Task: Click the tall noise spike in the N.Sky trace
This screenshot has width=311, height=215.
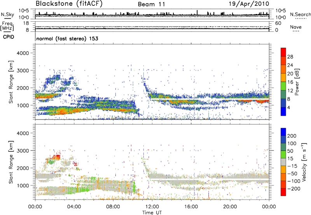Action: tap(197, 12)
